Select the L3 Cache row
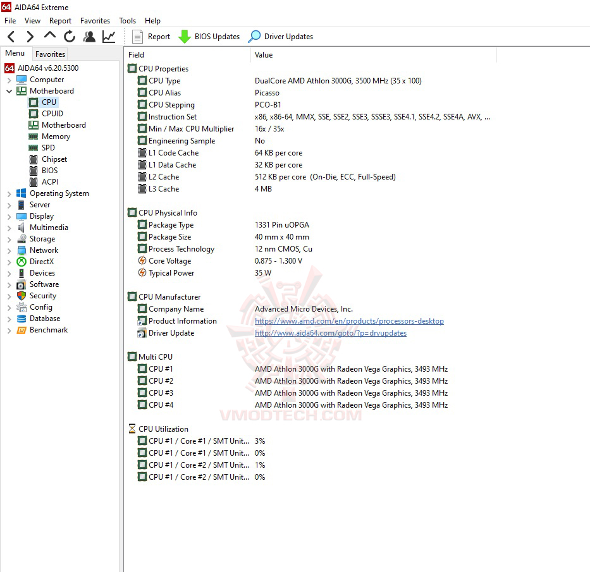The image size is (590, 572). coord(312,189)
